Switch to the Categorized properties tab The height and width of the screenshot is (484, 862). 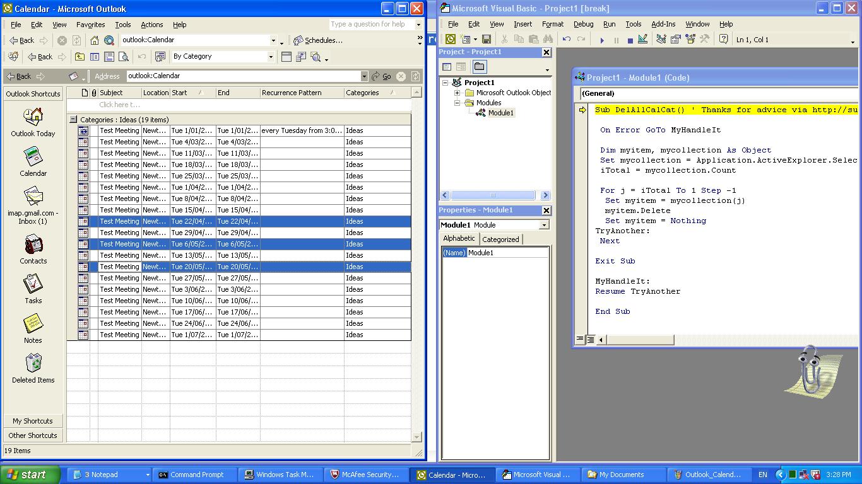500,239
